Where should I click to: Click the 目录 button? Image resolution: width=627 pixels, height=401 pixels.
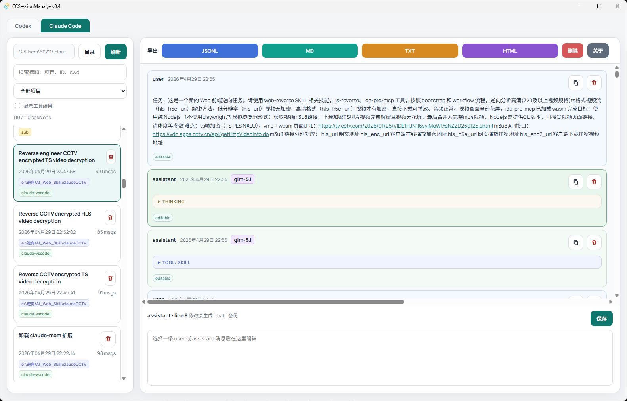(90, 52)
